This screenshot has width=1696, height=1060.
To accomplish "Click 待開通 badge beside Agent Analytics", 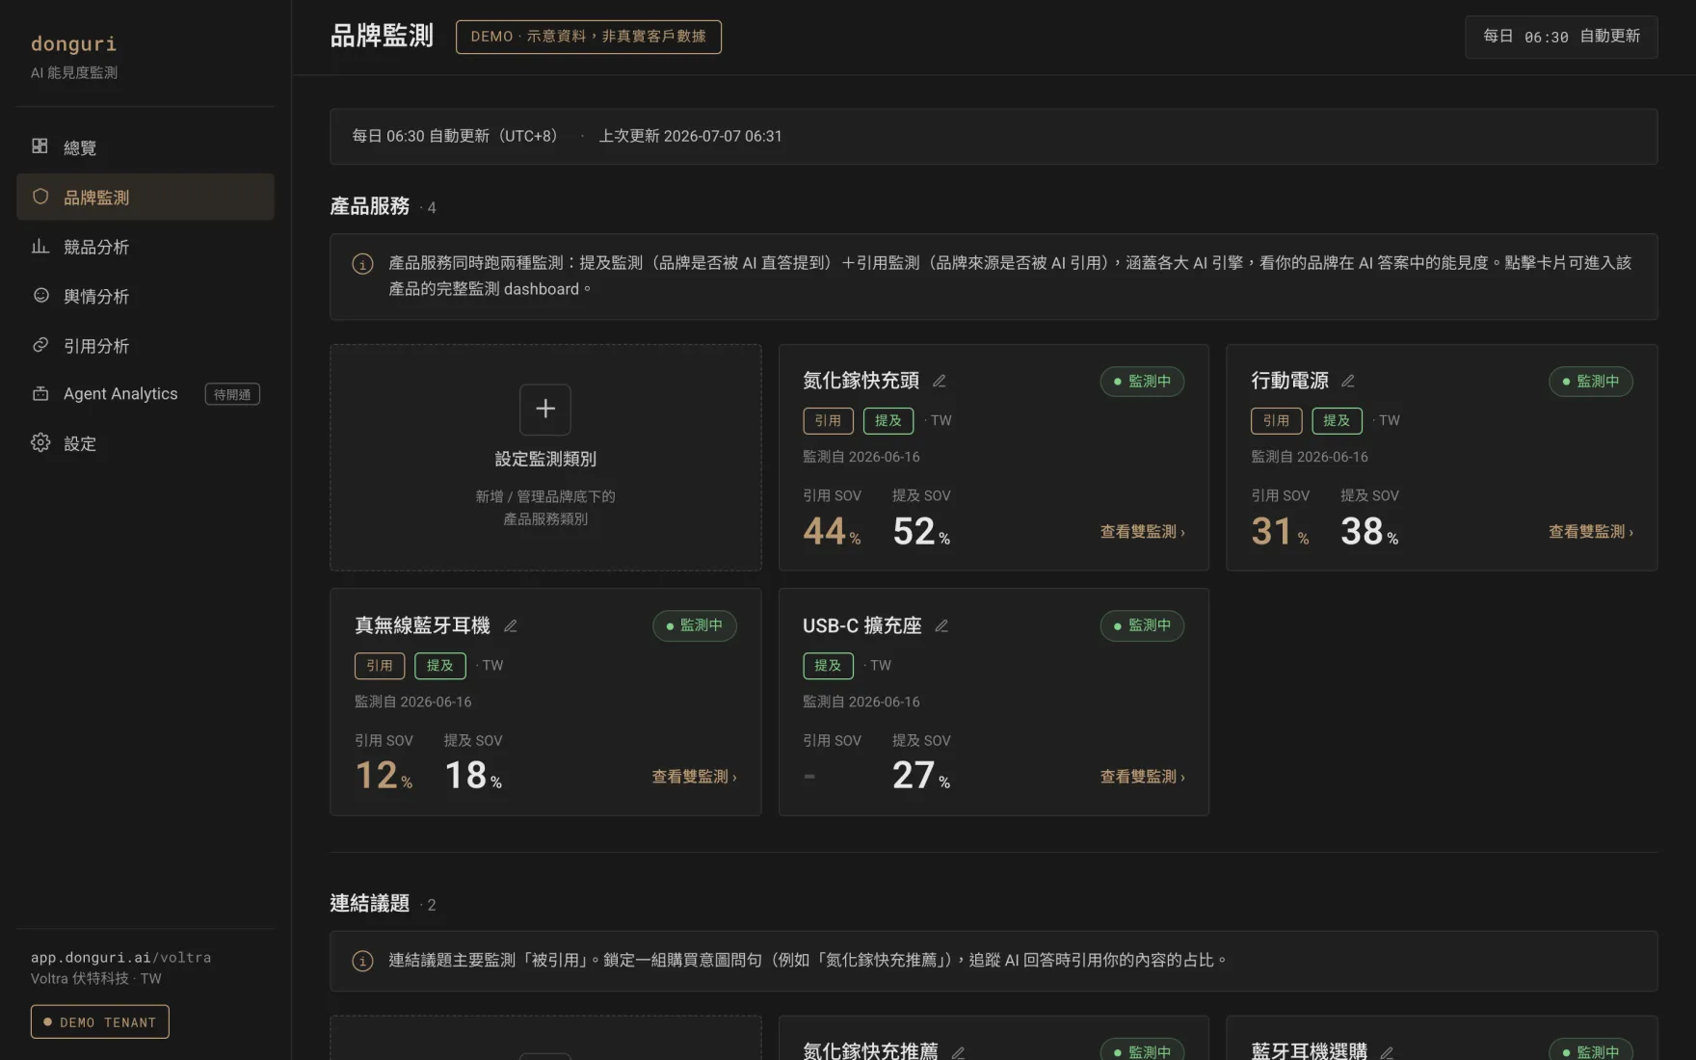I will [x=232, y=394].
